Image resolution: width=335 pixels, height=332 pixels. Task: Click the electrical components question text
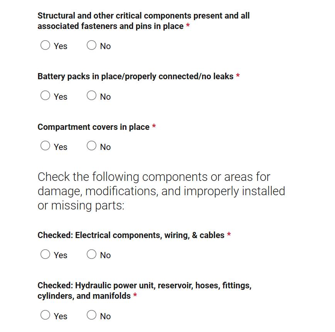131,235
